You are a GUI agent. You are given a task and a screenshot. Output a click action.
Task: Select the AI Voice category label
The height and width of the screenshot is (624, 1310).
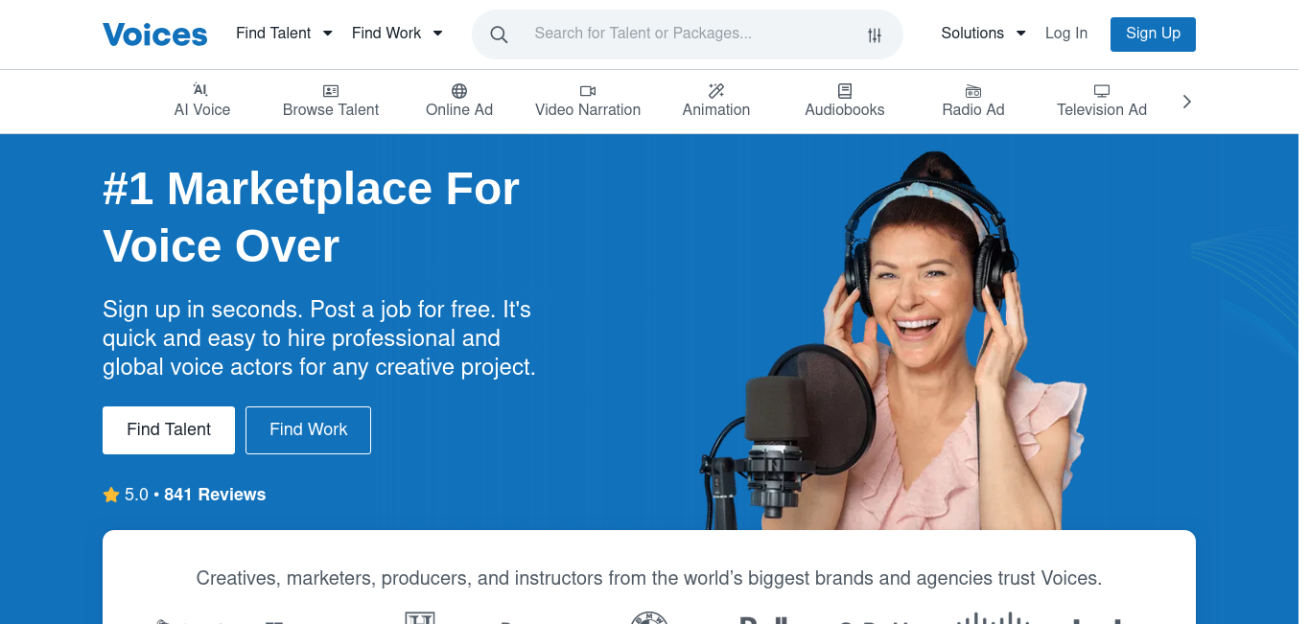click(202, 109)
